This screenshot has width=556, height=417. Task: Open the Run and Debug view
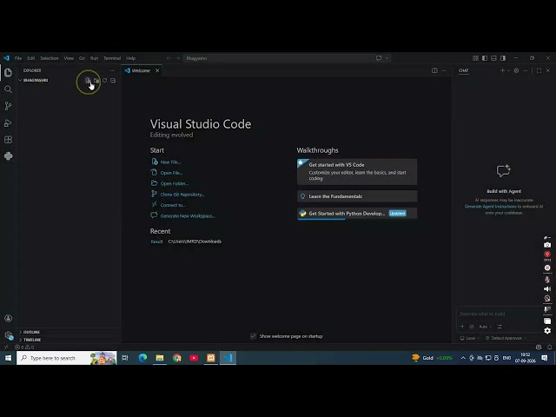click(8, 123)
